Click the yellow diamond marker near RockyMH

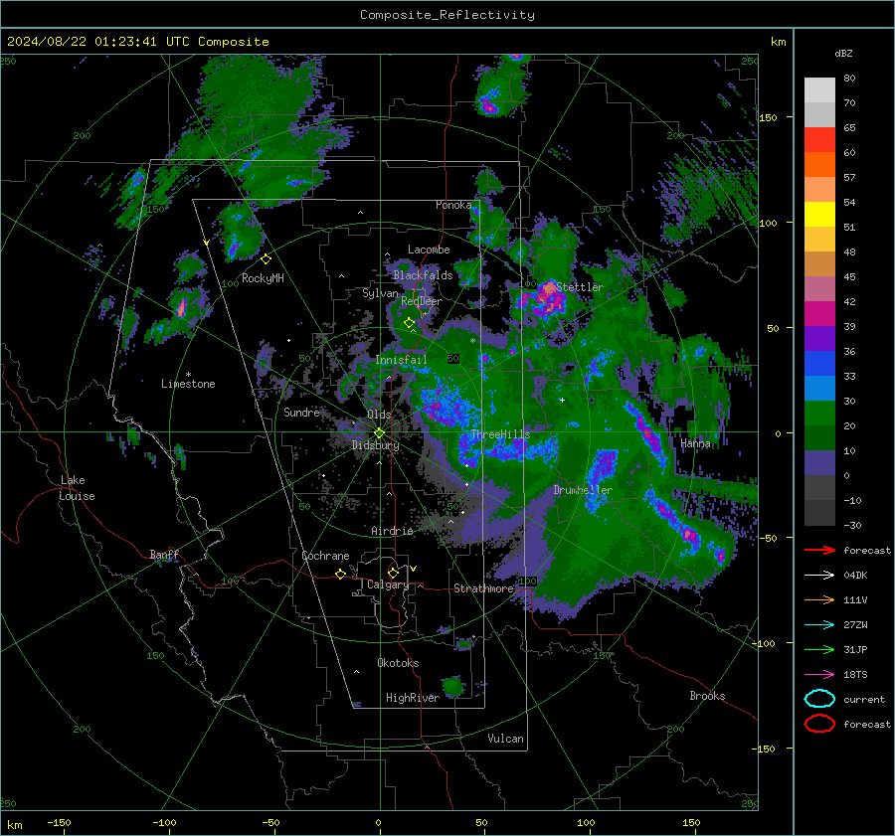point(266,259)
